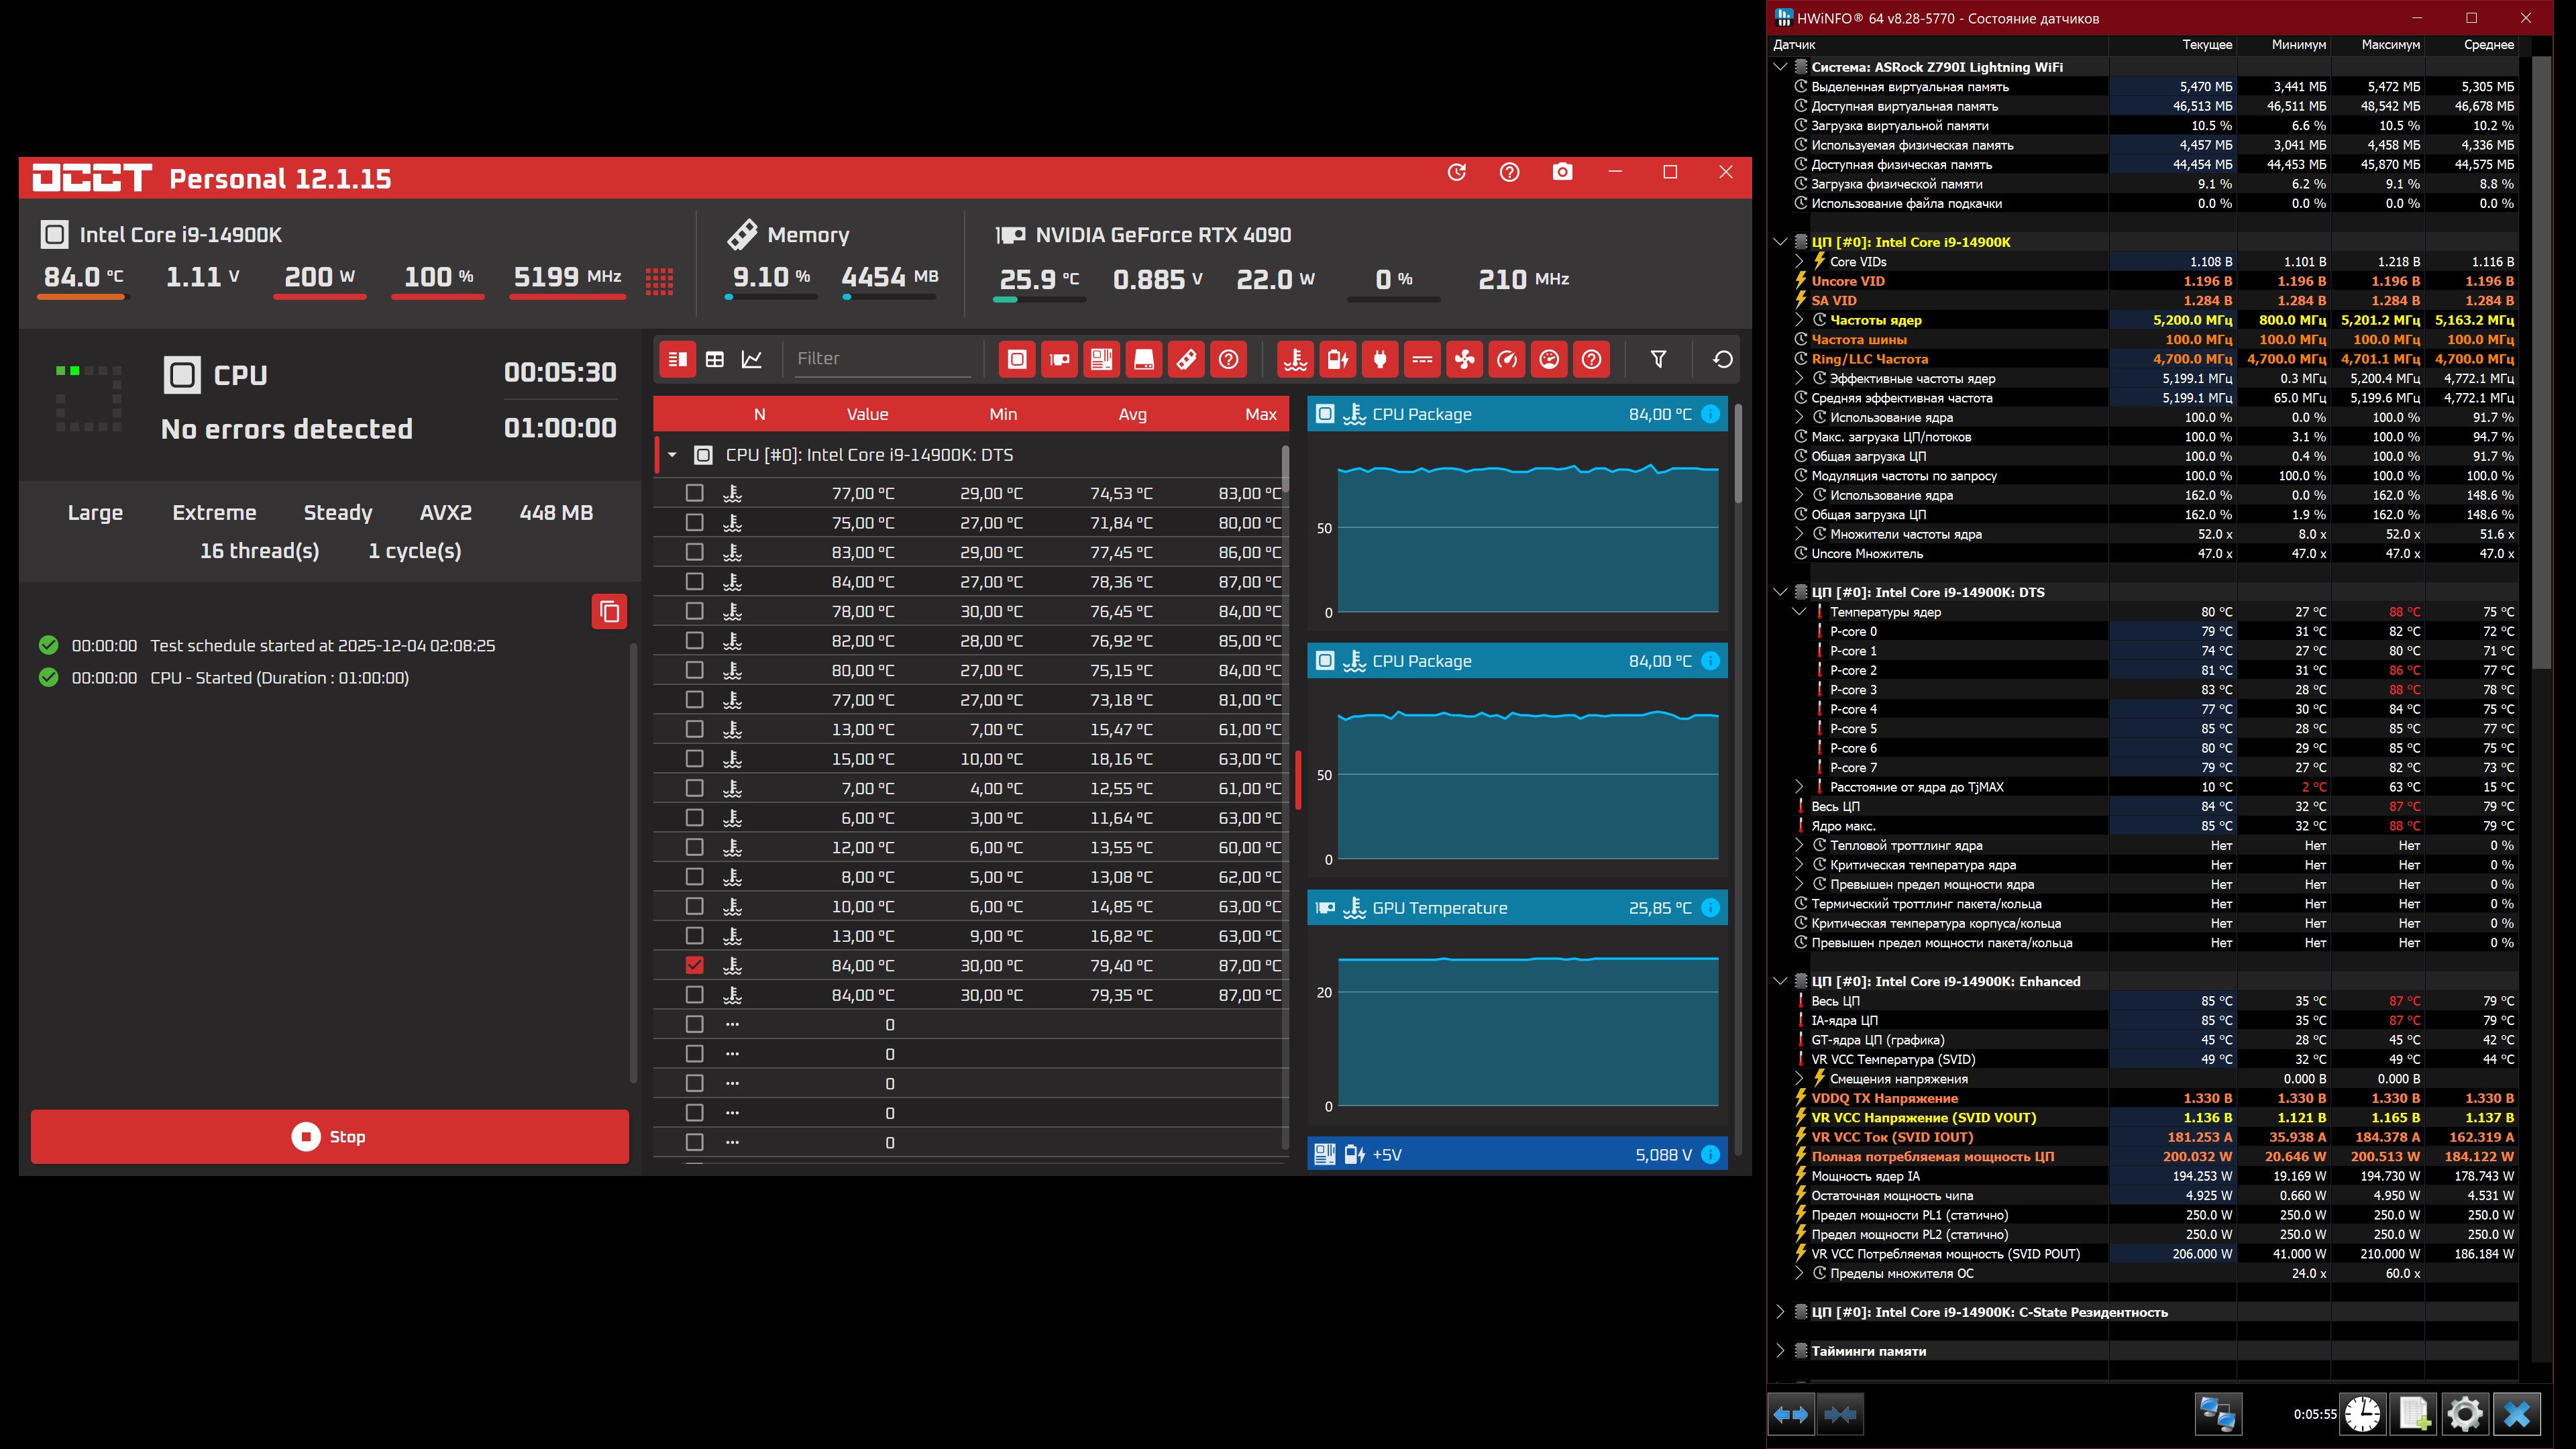The image size is (2576, 1449).
Task: Toggle the temperature sensor filter icon
Action: [x=1296, y=359]
